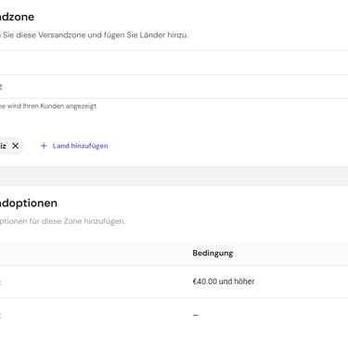Focus the zone name input field
Screen dimensions: 348x340
tap(174, 86)
